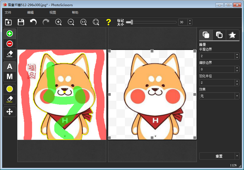Toggle the manual mode M button
Image resolution: width=244 pixels, height=170 pixels.
coord(10,76)
